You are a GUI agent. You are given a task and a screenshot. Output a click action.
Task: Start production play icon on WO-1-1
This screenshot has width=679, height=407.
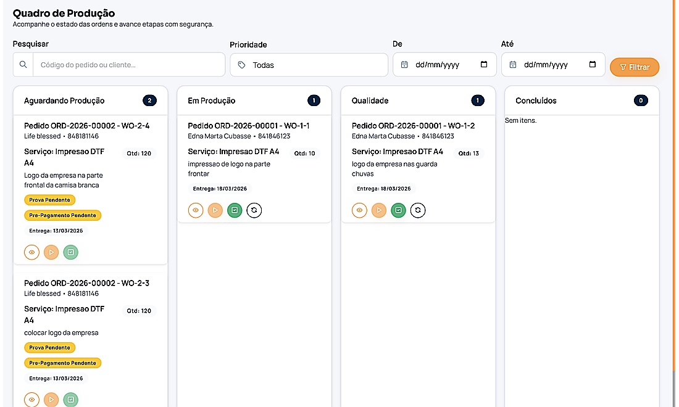click(x=215, y=210)
